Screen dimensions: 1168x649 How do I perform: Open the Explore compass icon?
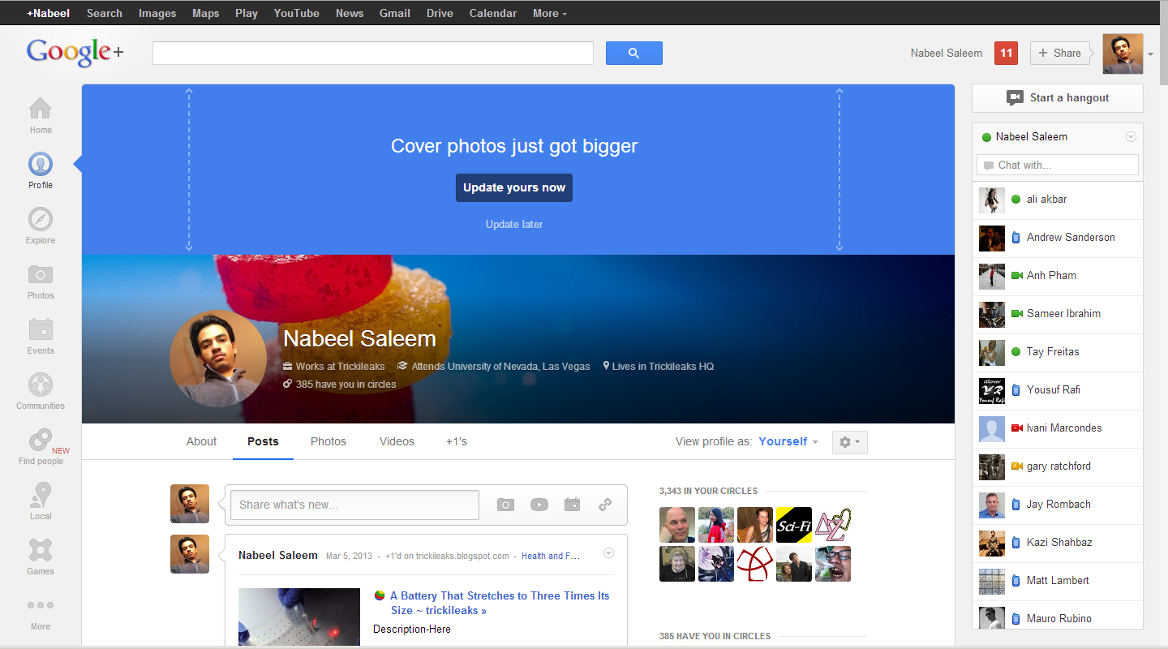(41, 220)
